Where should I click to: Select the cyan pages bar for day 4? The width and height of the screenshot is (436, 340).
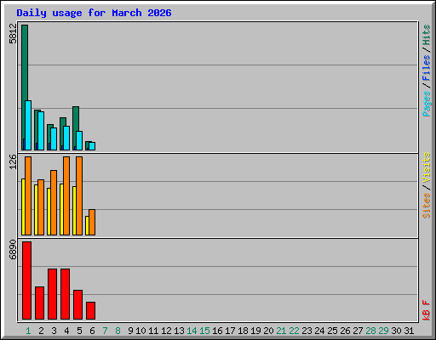click(x=66, y=138)
